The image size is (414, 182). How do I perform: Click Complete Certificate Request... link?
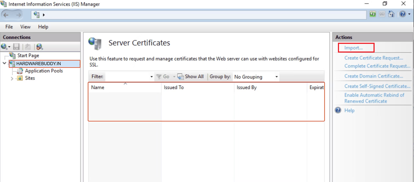click(x=377, y=66)
